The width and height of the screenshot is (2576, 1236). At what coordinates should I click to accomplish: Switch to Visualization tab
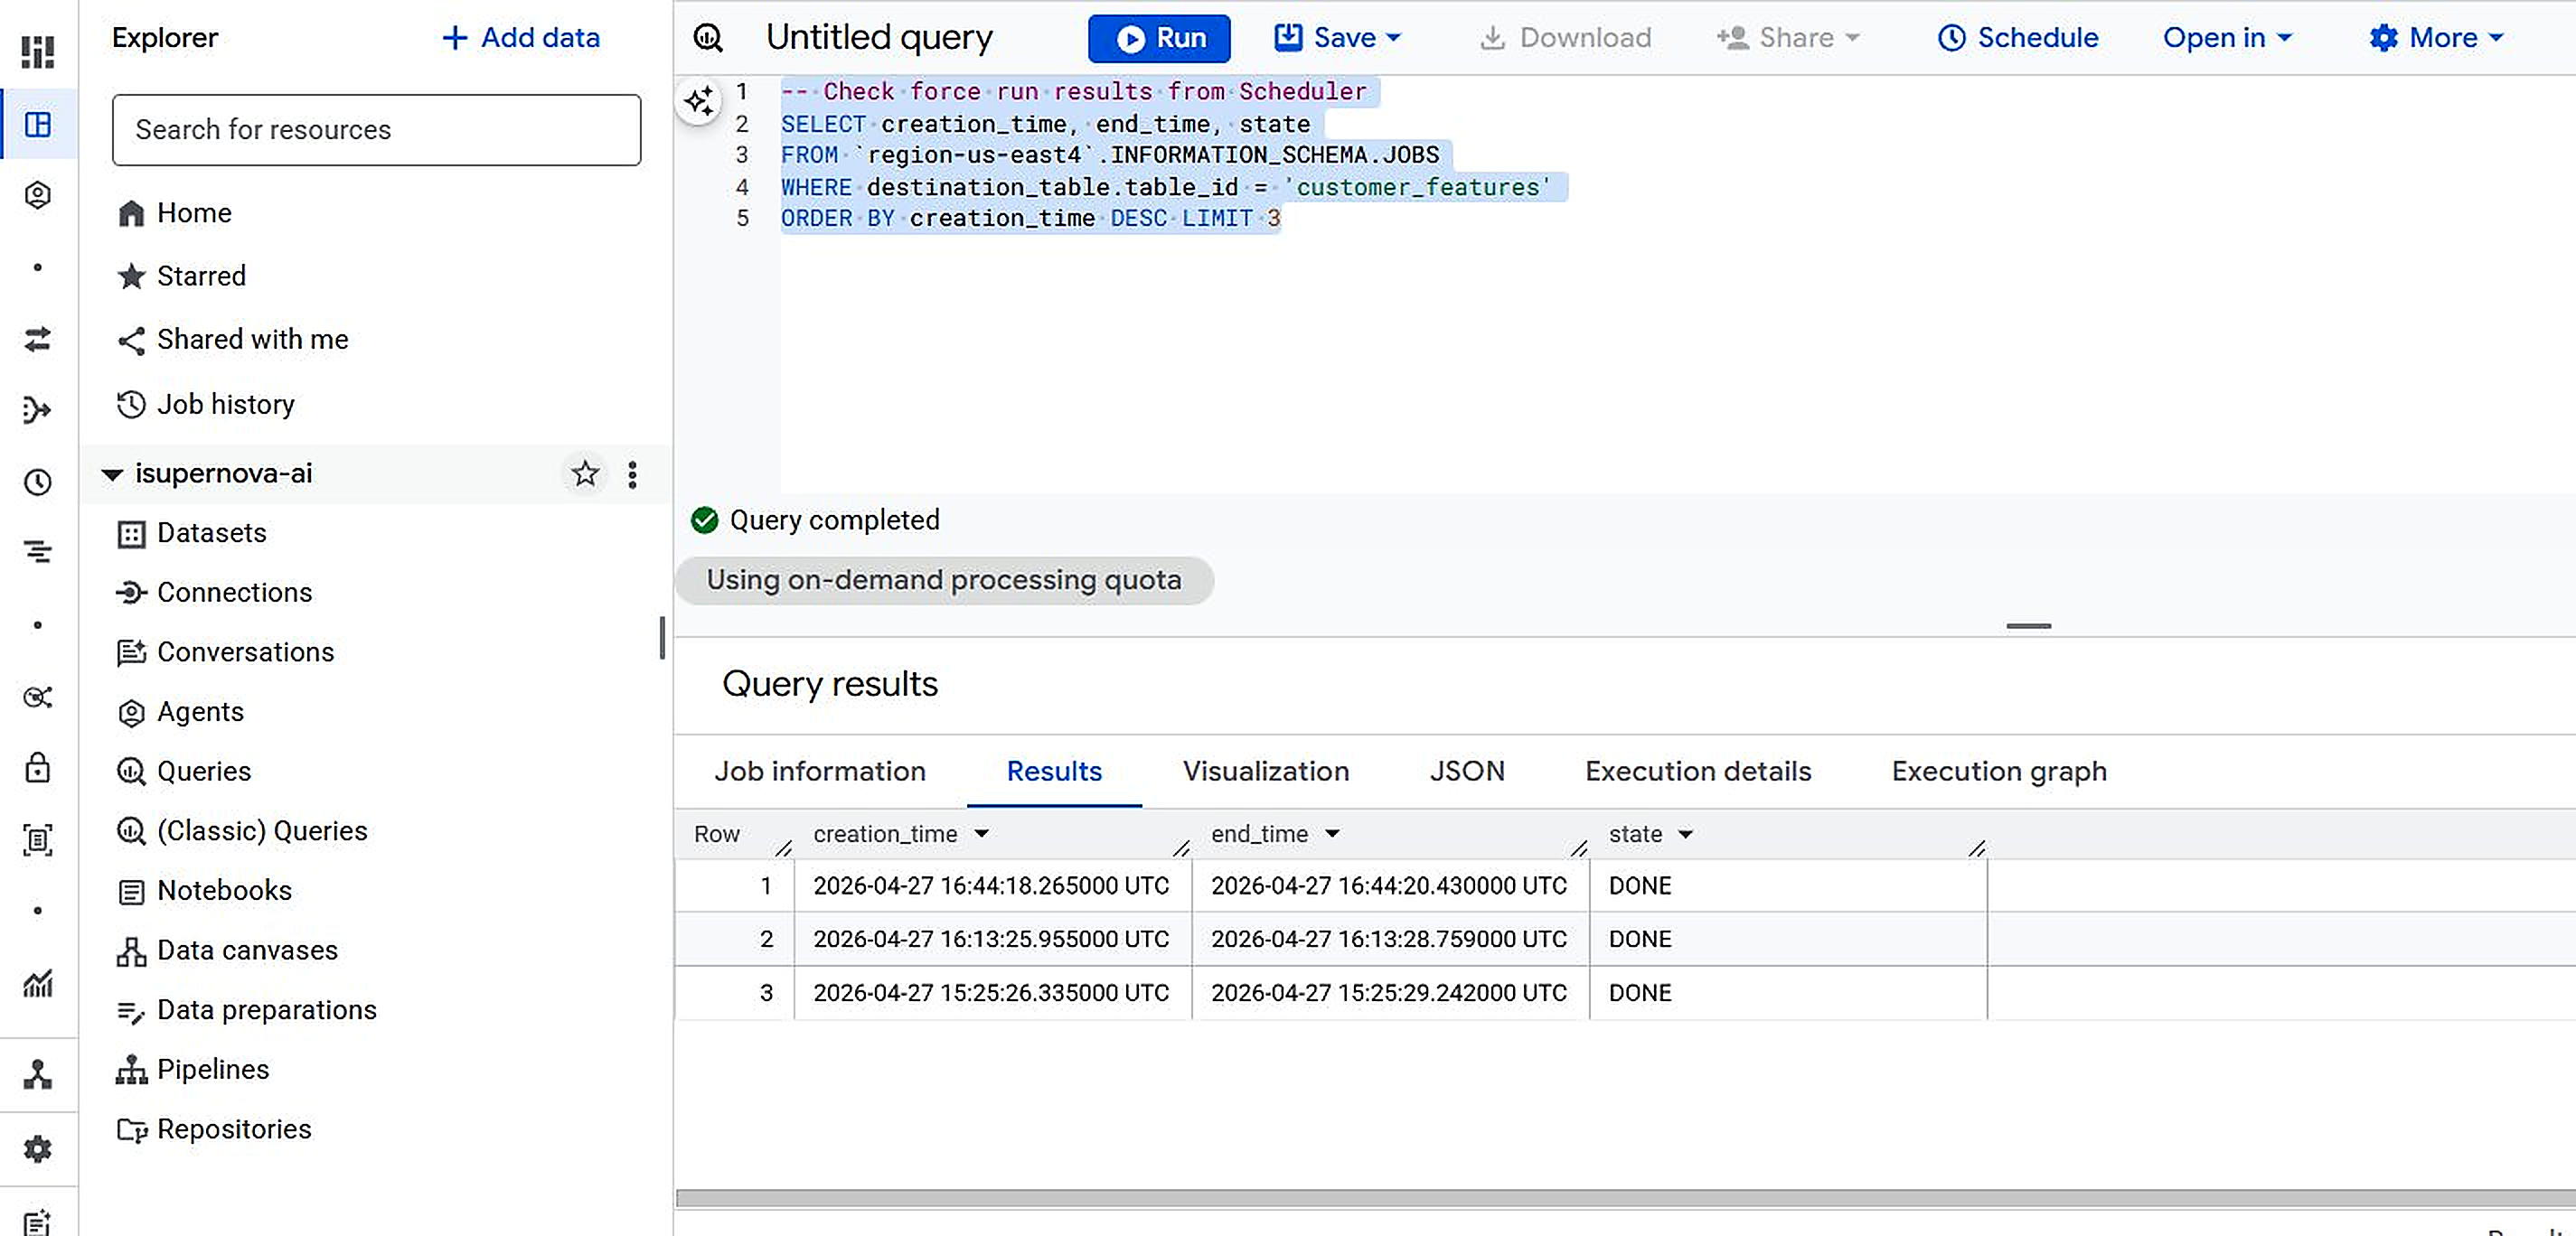click(1265, 771)
